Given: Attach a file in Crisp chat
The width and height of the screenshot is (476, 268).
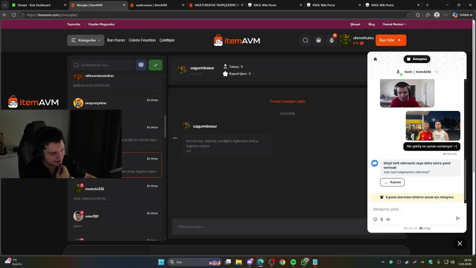Looking at the screenshot, I should 382,219.
